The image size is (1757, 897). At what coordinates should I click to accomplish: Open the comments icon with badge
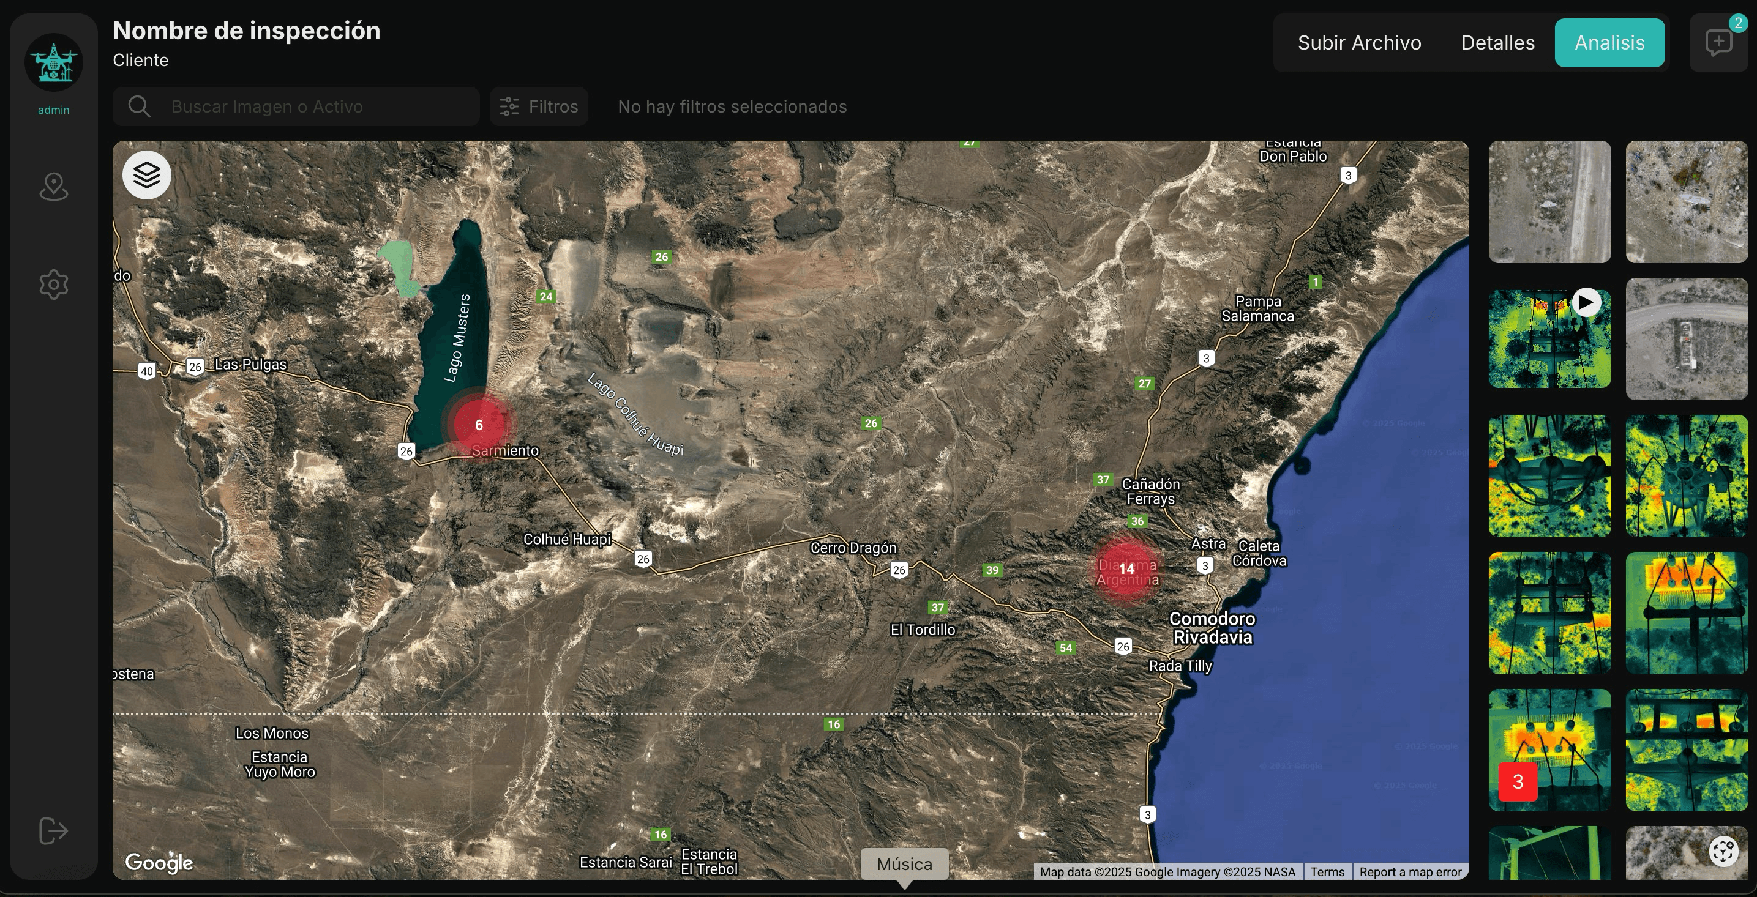[x=1718, y=42]
